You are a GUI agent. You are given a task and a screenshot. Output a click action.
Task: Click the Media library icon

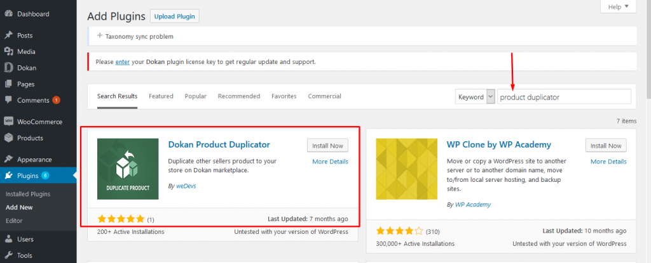(8, 51)
